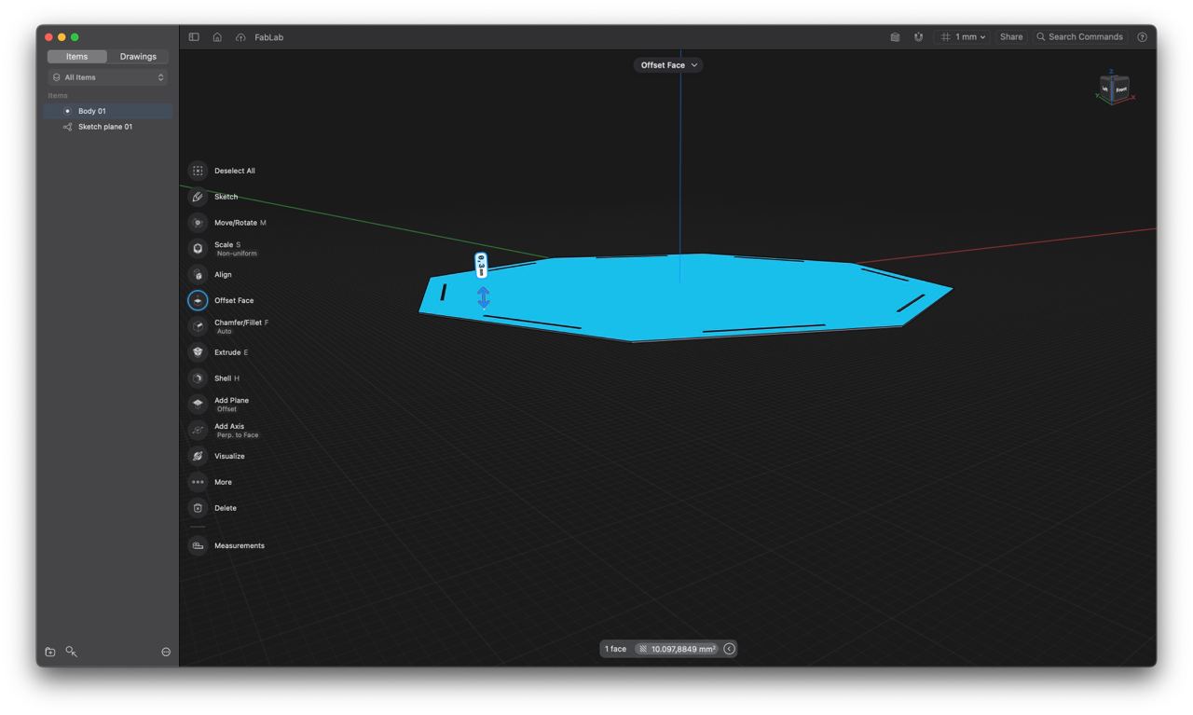Open the help question mark icon
1193x715 pixels.
click(x=1142, y=37)
